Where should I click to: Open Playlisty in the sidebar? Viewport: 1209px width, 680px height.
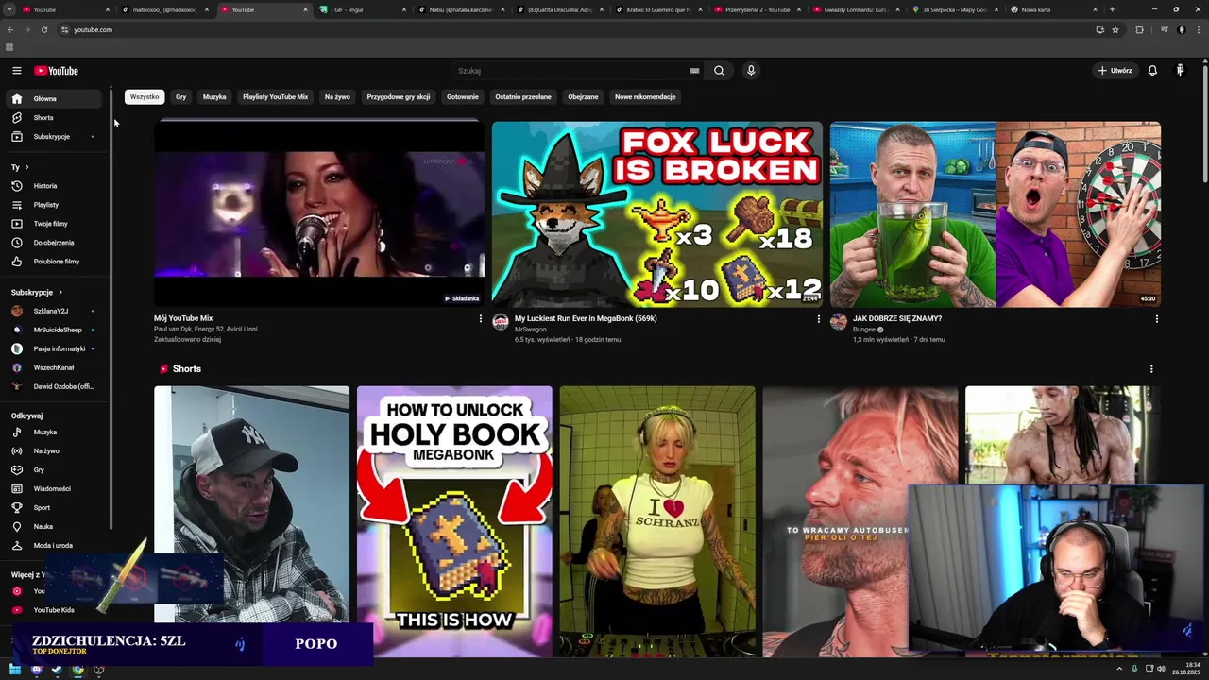[x=53, y=205]
